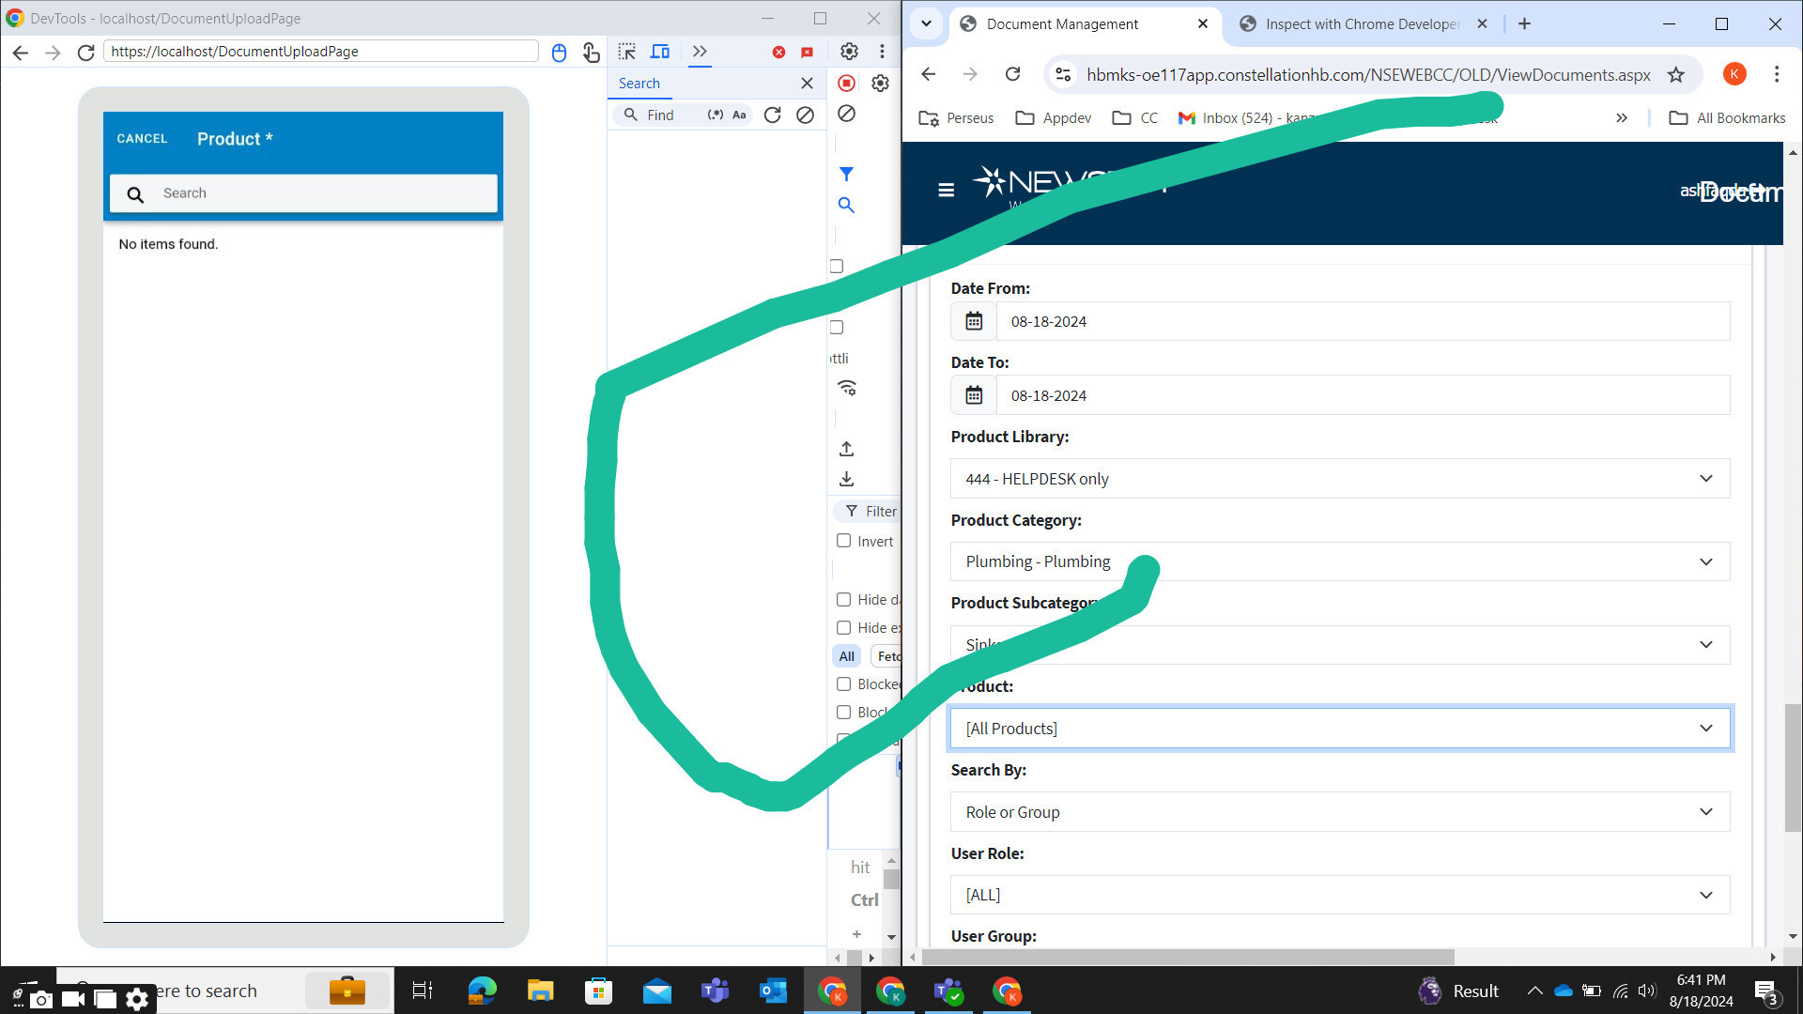Switch to Inspect with Chrome Developer tab
The height and width of the screenshot is (1014, 1803).
click(x=1361, y=24)
